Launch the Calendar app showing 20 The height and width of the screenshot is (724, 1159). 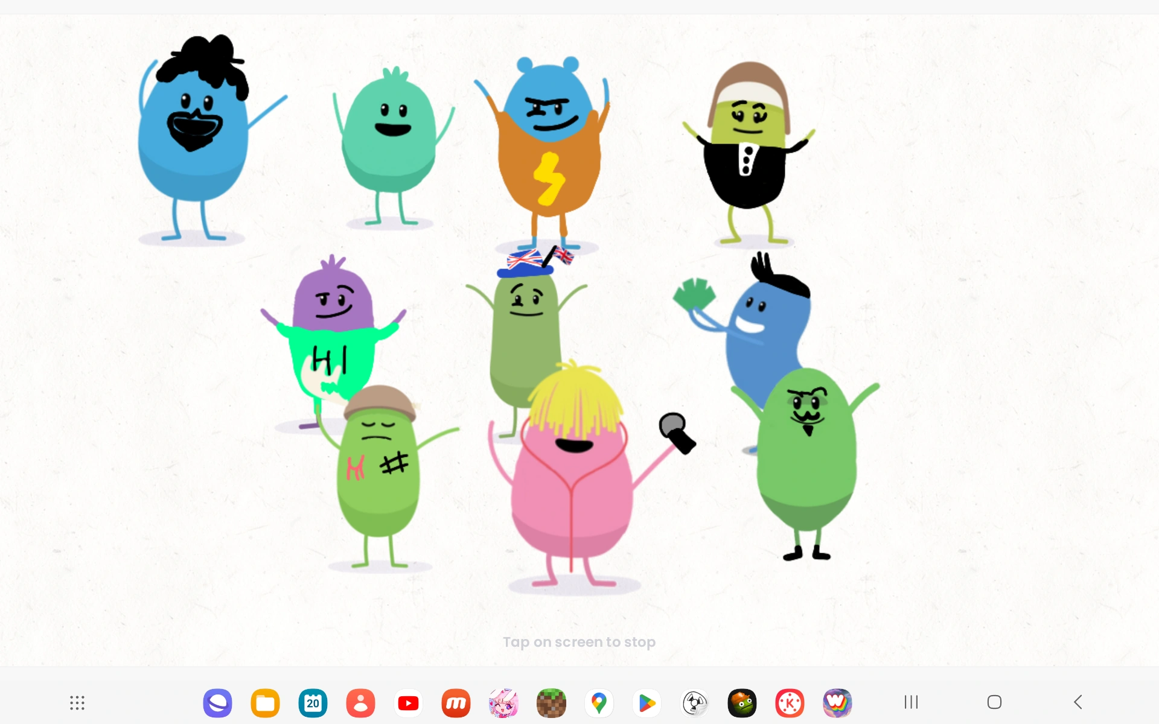313,702
